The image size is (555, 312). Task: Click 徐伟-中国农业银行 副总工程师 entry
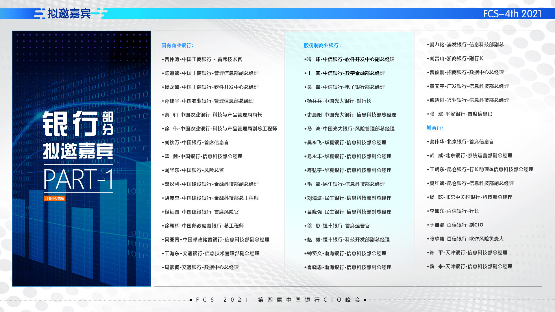point(219,129)
